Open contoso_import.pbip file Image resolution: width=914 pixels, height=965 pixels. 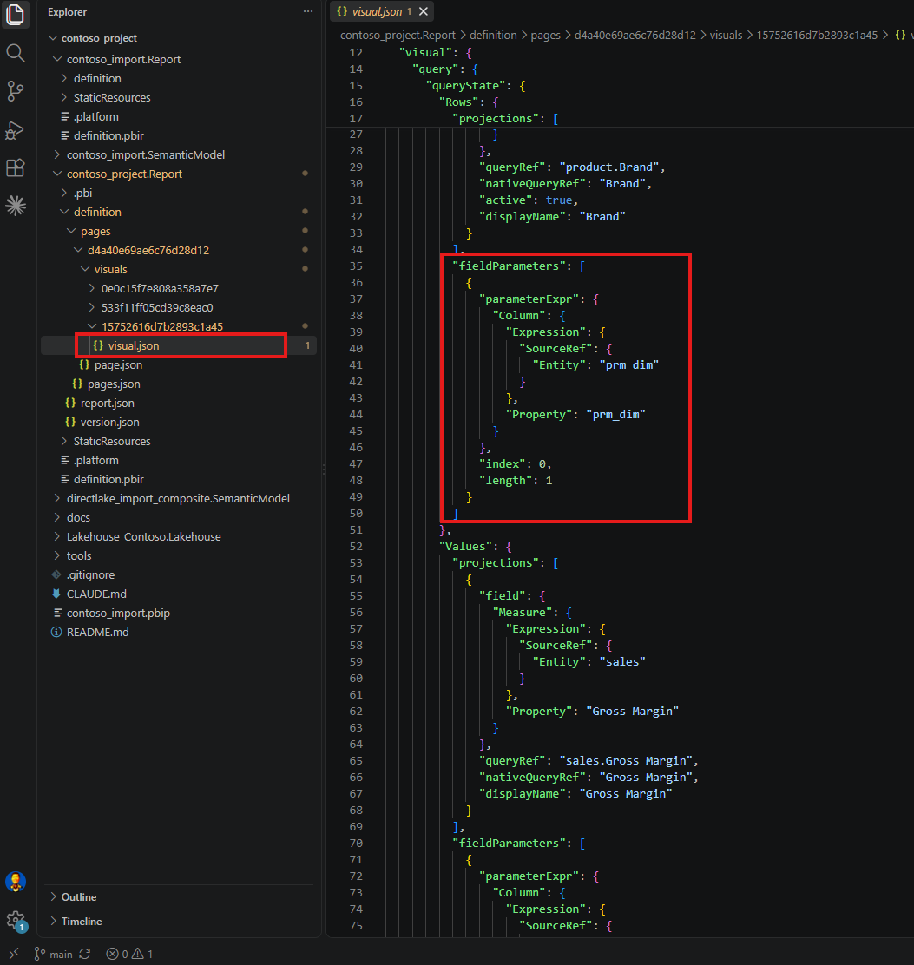coord(118,613)
